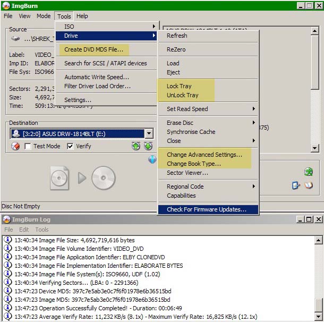The width and height of the screenshot is (324, 322).
Task: Select the Drive item in Tools menu
Action: 106,36
